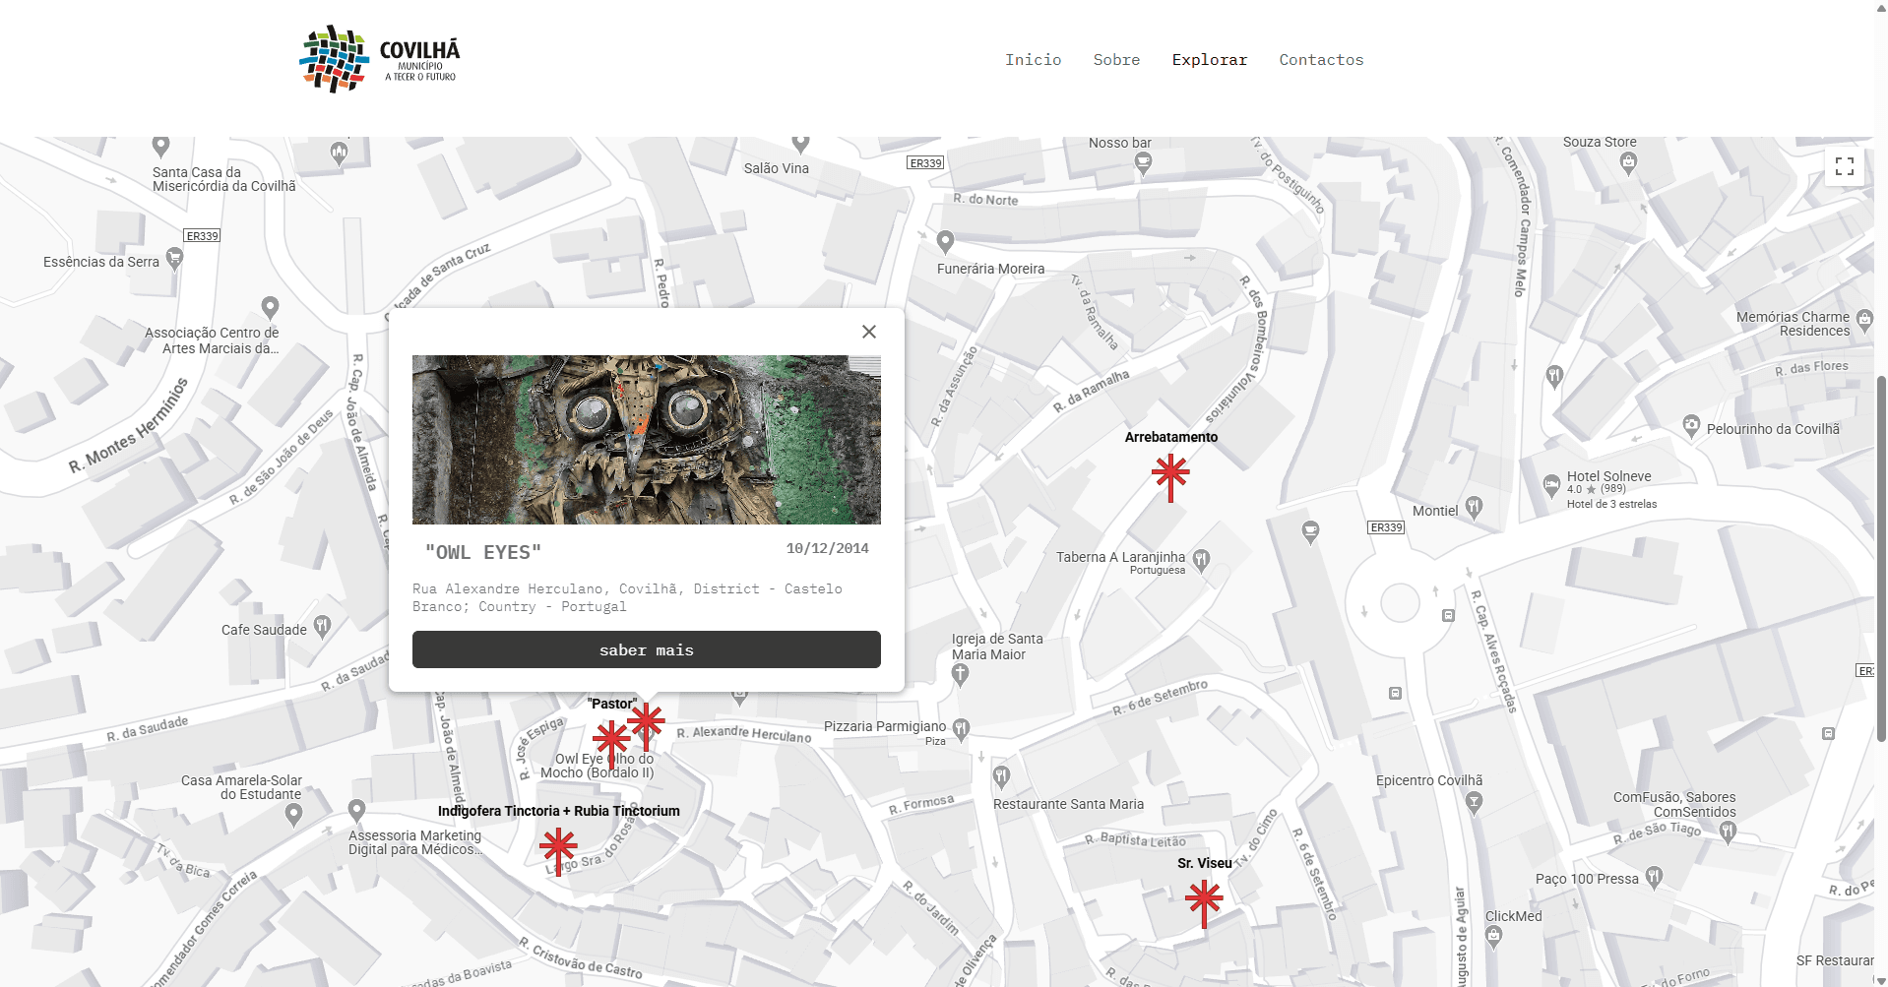This screenshot has width=1888, height=987.
Task: Click the Covilhã municipality logo
Action: pos(380,59)
